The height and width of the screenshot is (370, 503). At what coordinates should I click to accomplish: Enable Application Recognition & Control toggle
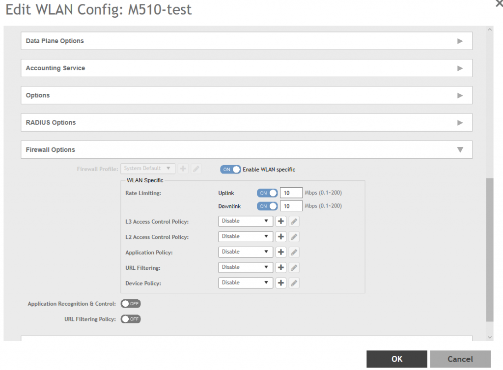click(131, 304)
